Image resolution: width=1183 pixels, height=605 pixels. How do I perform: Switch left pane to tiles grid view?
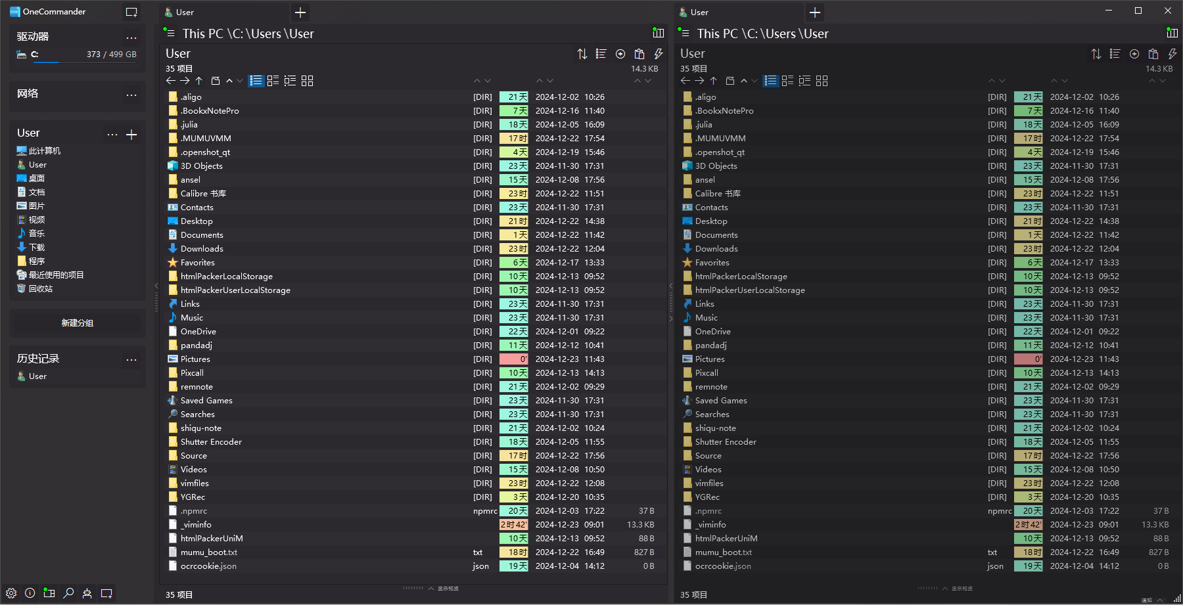(x=307, y=81)
